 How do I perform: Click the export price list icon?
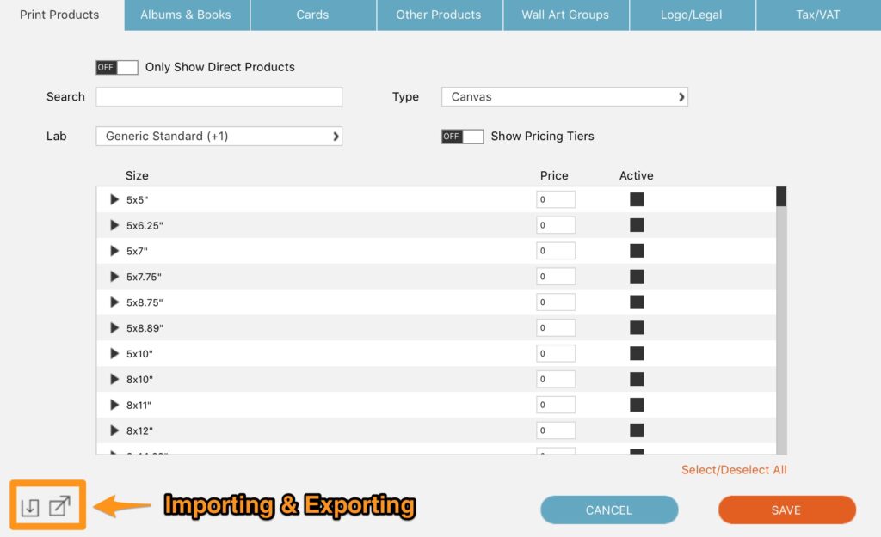point(59,505)
